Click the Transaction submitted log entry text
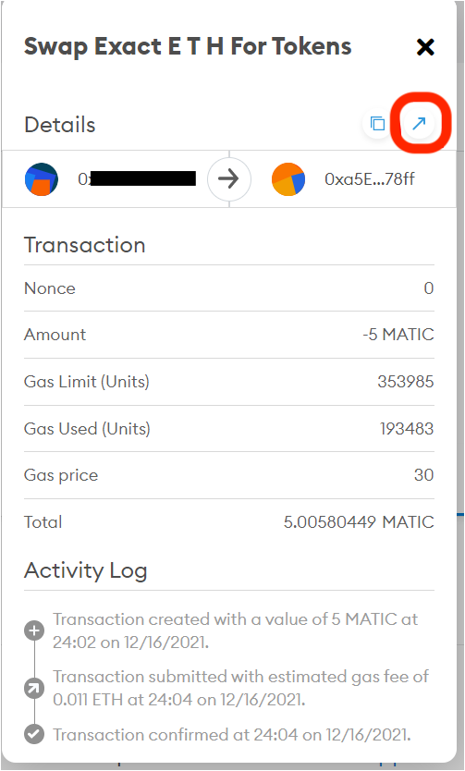 pos(240,688)
